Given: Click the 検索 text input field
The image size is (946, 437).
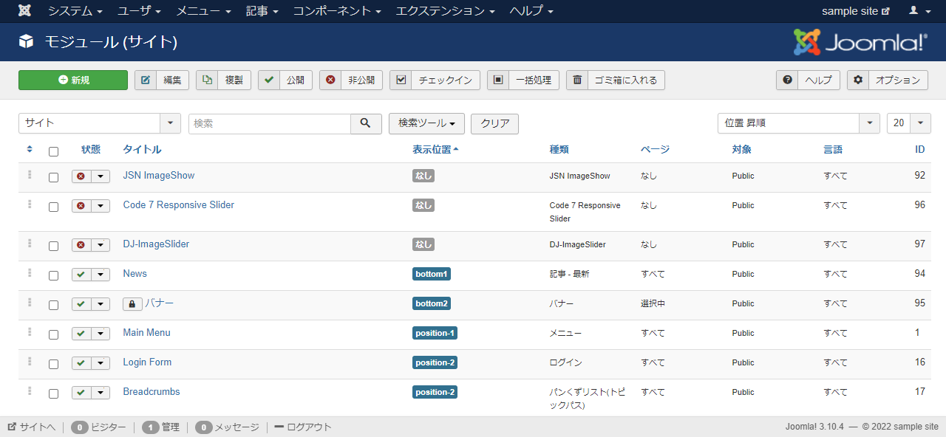Looking at the screenshot, I should coord(269,123).
